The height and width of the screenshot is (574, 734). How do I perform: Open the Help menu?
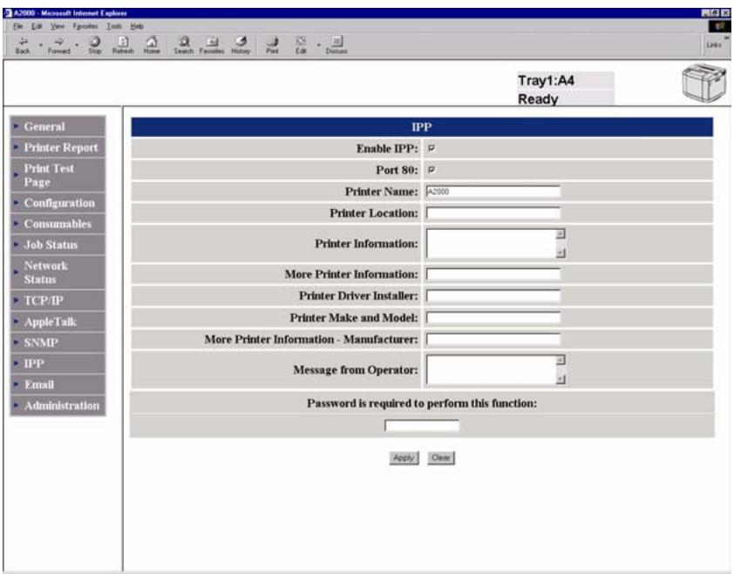(x=137, y=26)
